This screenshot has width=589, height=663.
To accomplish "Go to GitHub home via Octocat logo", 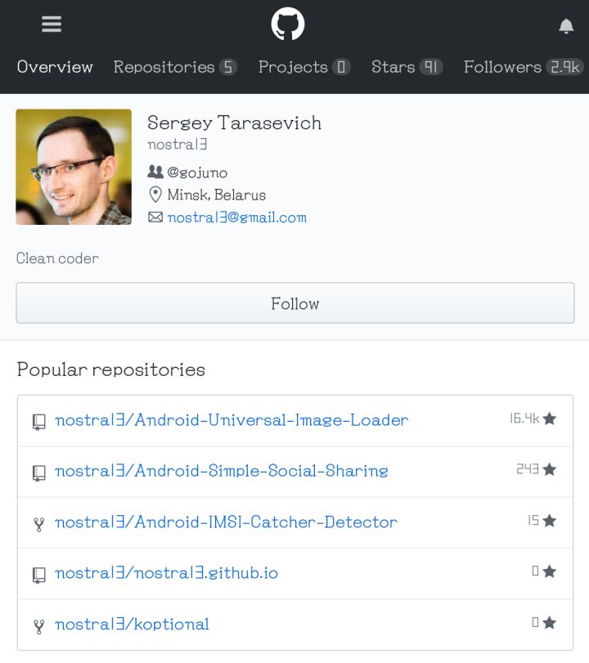I will coord(288,25).
